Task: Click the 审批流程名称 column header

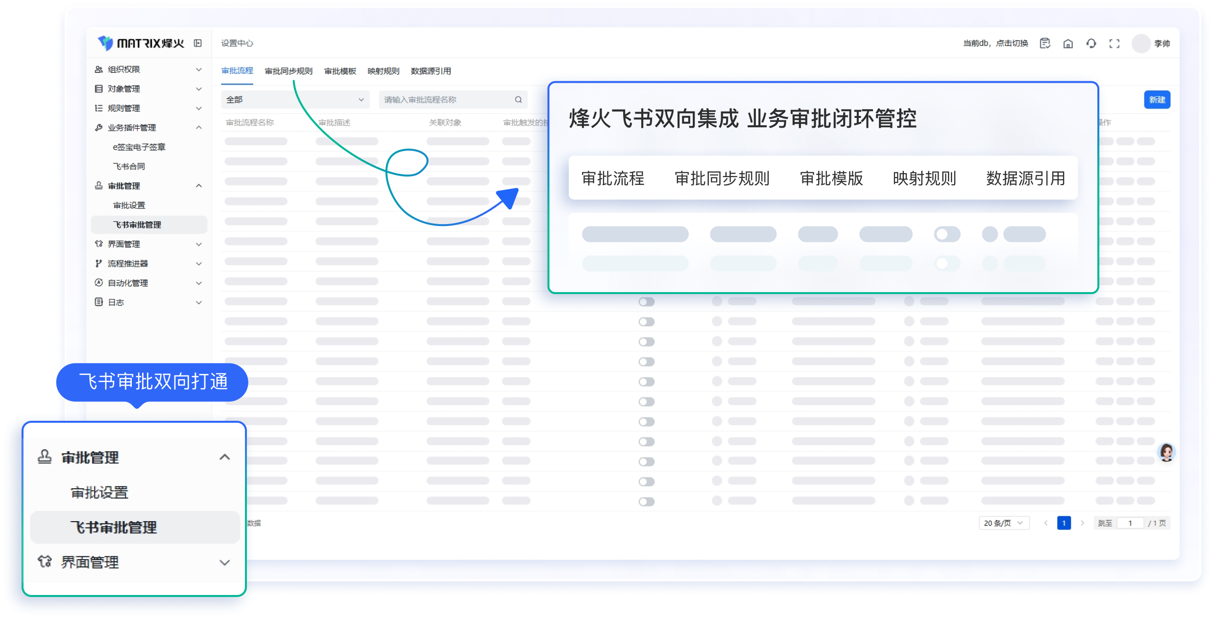Action: coord(250,122)
